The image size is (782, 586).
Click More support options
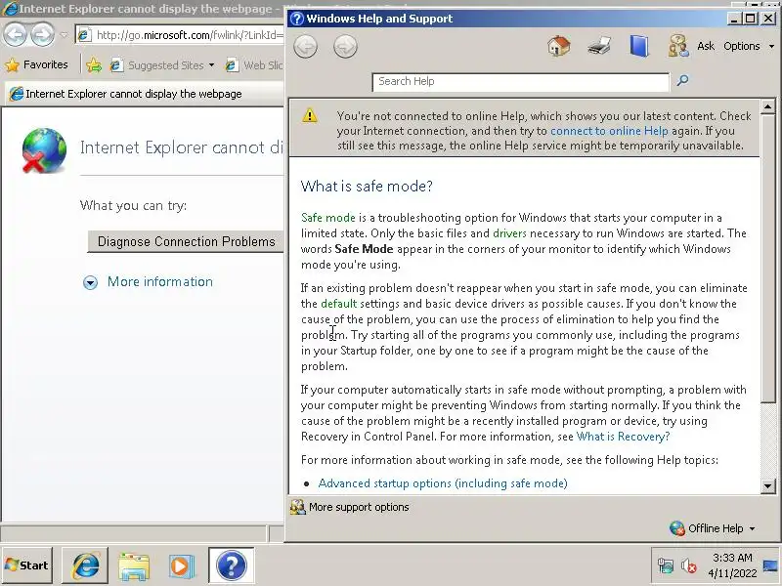[x=350, y=507]
